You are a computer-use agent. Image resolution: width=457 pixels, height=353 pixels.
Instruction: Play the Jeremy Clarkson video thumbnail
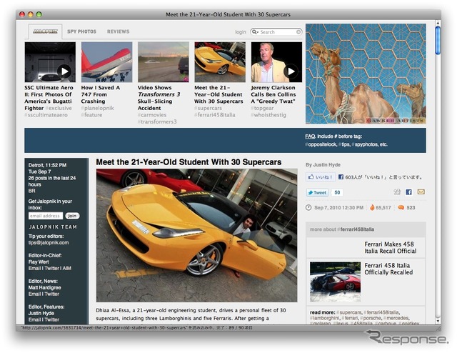[x=276, y=62]
